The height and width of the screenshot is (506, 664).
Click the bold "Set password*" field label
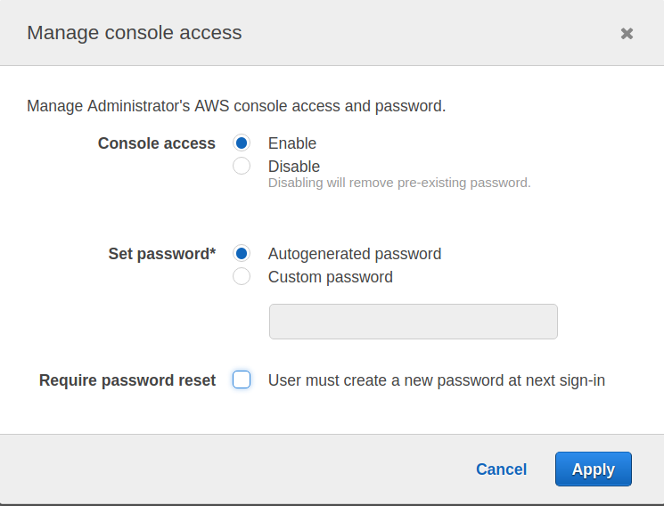point(162,254)
